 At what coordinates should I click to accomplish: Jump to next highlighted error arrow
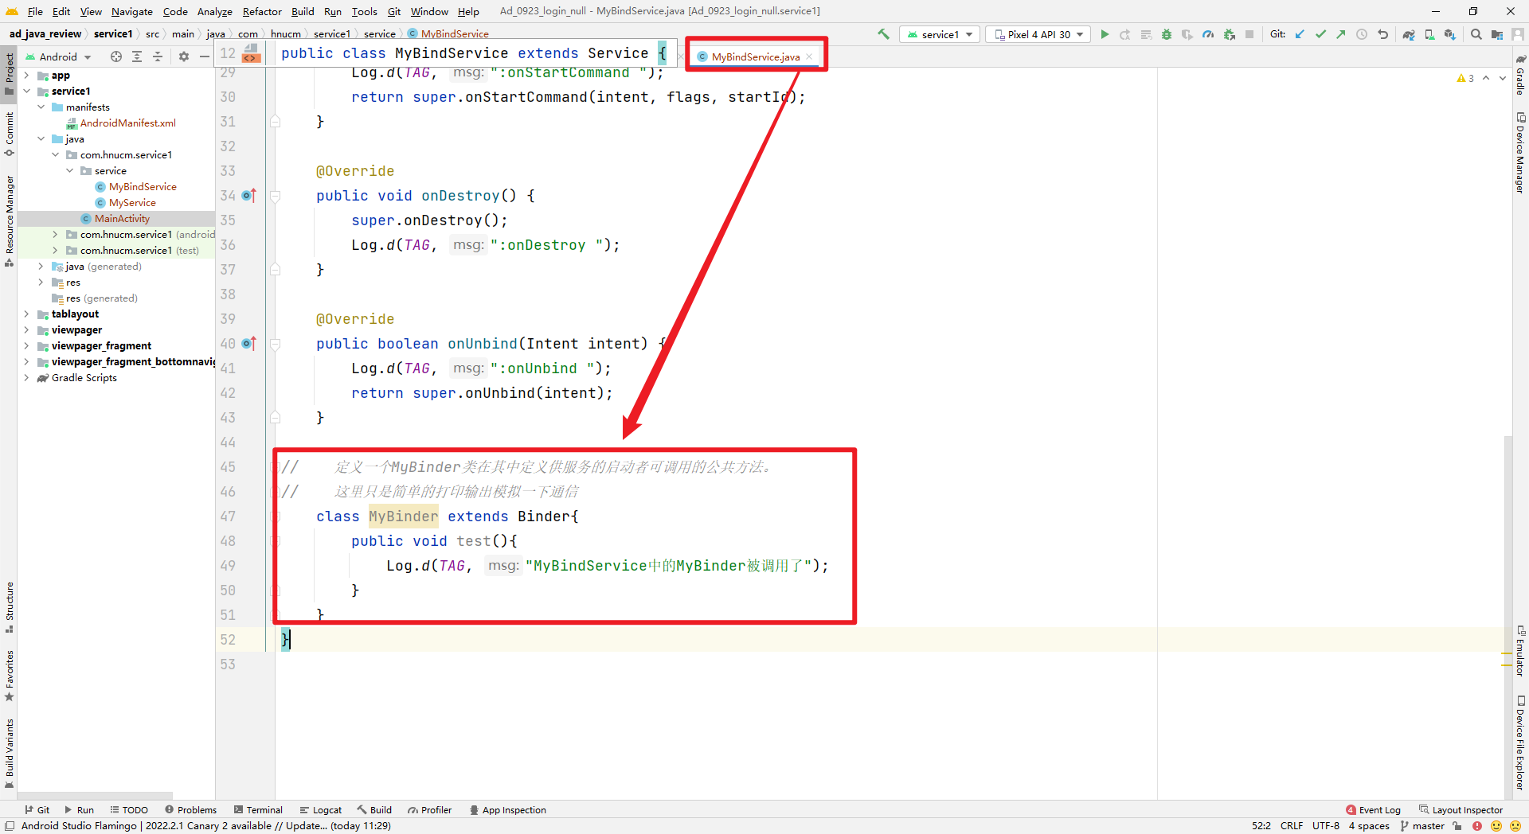(x=1503, y=78)
